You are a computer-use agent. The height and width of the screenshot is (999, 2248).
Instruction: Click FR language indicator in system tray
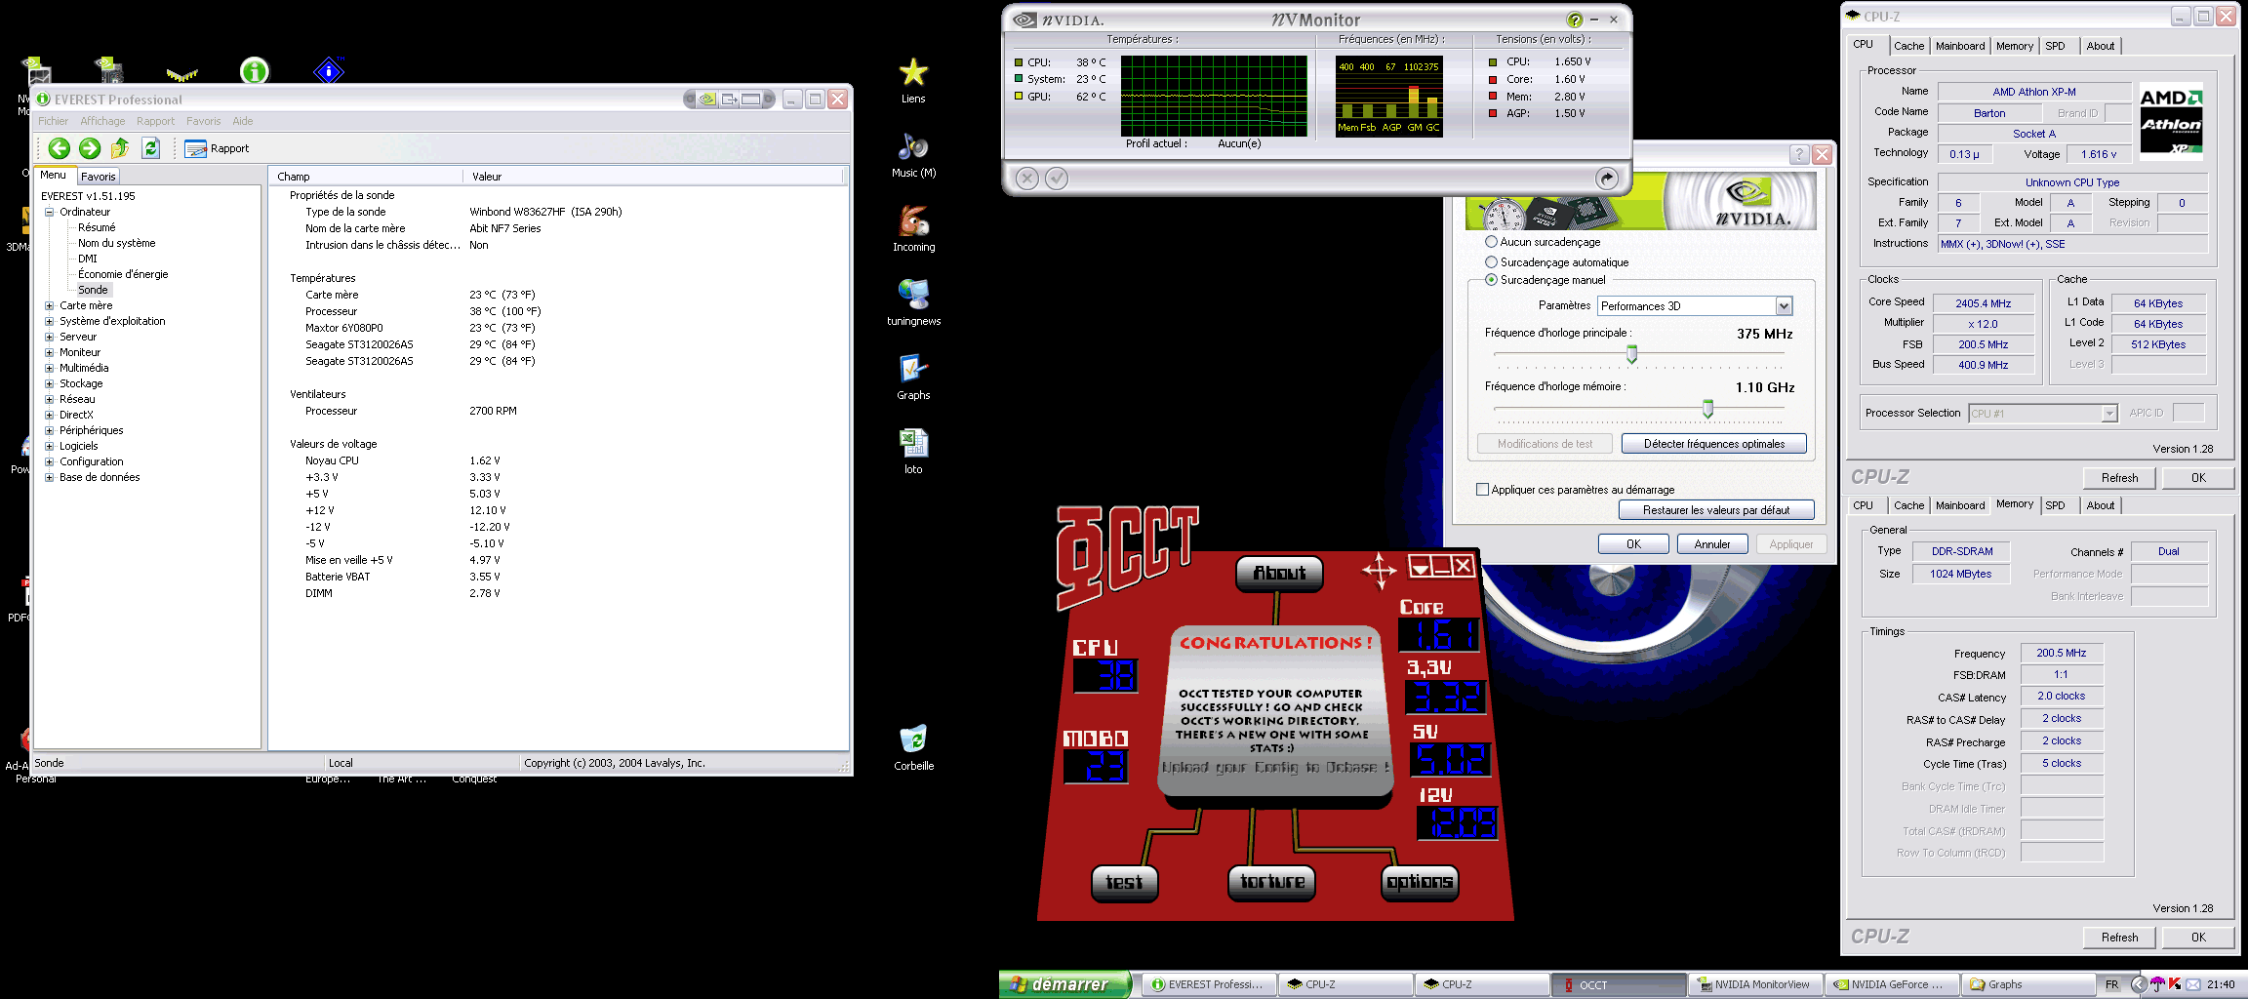2111,984
